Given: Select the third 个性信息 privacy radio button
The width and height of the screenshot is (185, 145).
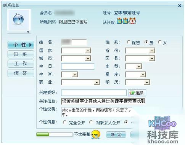Looking at the screenshot, I should coord(126,122).
